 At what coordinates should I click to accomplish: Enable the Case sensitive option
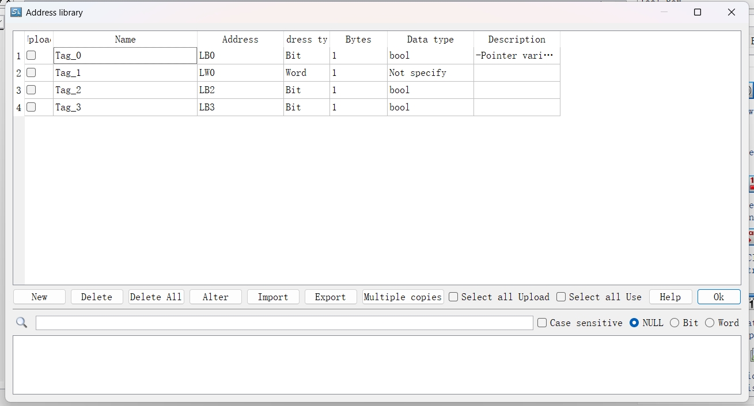click(542, 323)
